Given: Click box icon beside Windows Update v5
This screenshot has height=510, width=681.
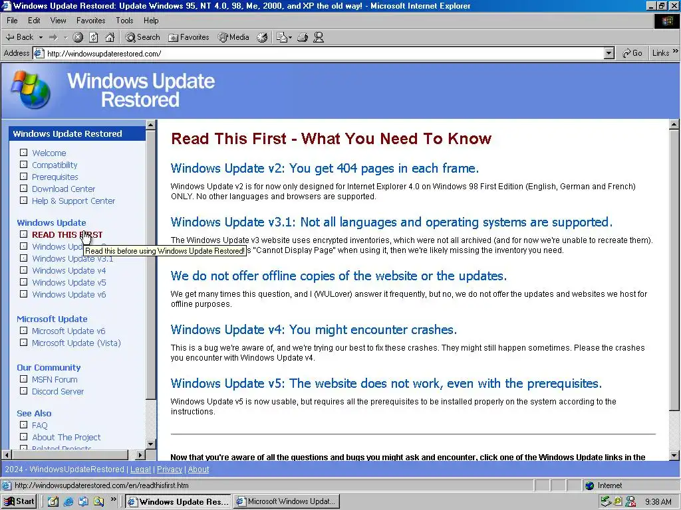Looking at the screenshot, I should pyautogui.click(x=23, y=282).
